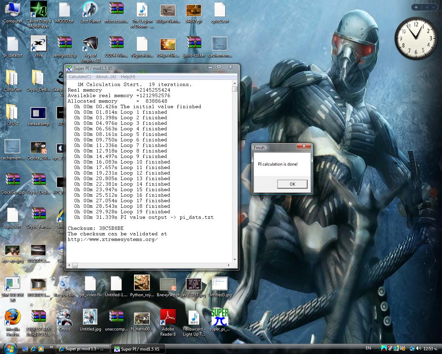Select the Xfire desktop icon
The image size is (442, 354).
point(39,46)
